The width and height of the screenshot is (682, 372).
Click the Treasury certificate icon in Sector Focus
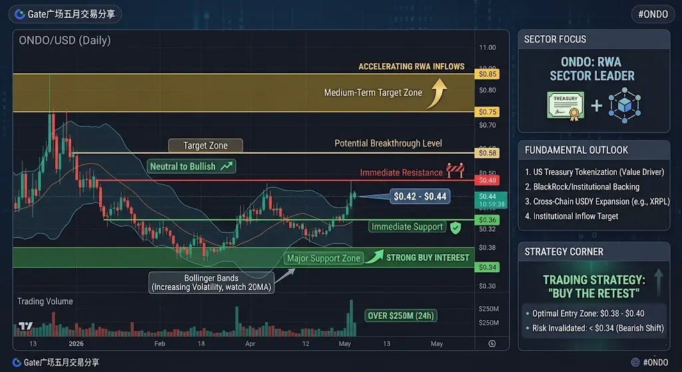[565, 106]
